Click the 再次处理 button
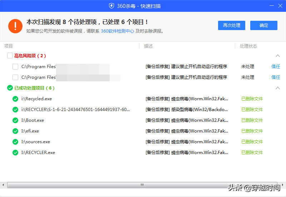Image resolution: width=286 pixels, height=197 pixels. [232, 25]
